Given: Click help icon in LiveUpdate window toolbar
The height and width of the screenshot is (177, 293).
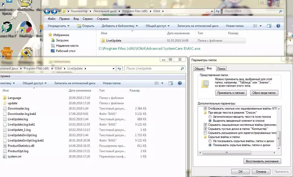Looking at the screenshot, I should [x=180, y=83].
